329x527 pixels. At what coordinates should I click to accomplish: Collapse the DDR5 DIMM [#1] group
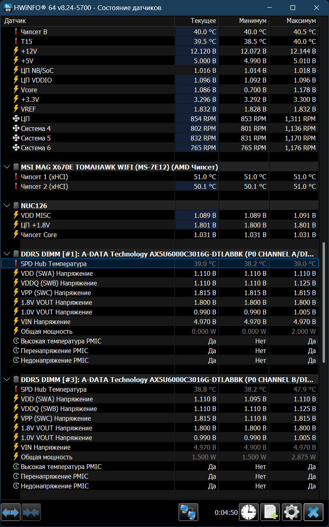pos(7,254)
